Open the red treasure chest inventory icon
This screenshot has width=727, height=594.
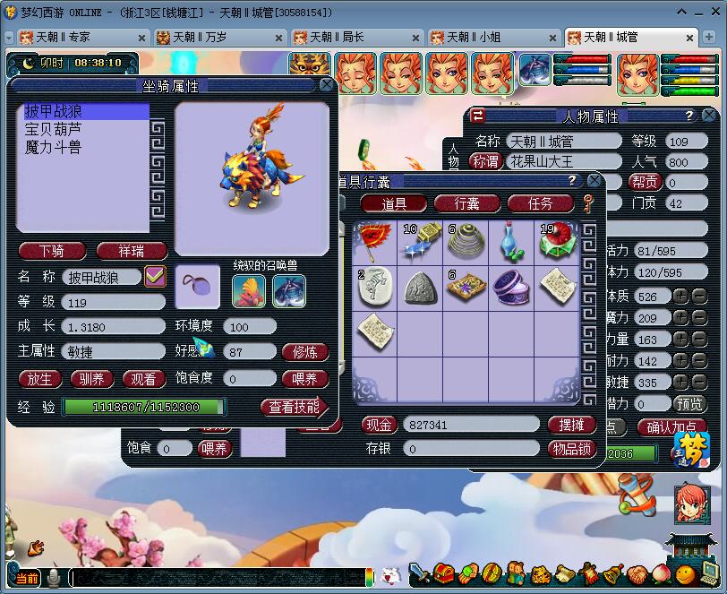pos(443,573)
